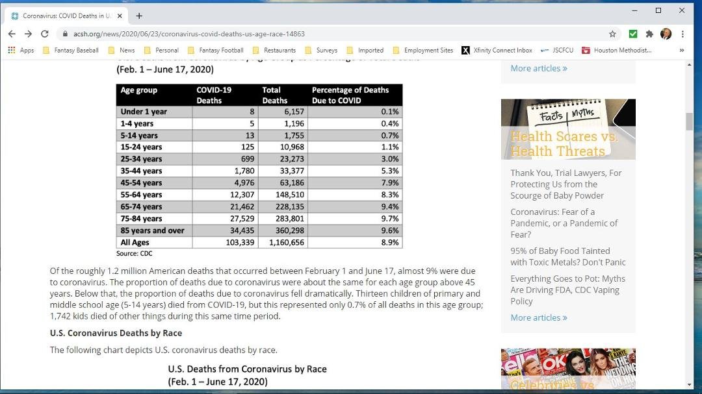Click the page vertical scrollbar thumb

click(689, 121)
